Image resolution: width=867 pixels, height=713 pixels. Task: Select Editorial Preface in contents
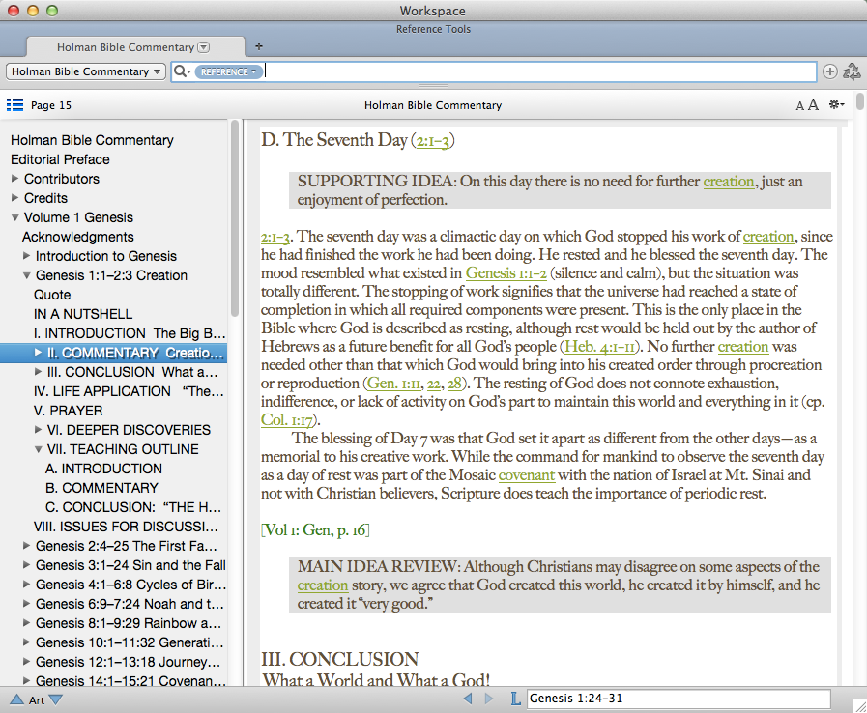(60, 159)
